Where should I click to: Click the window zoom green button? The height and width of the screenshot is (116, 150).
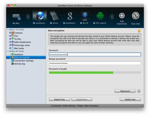(15, 6)
